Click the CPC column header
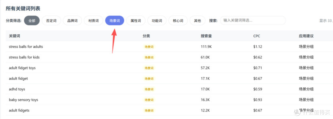The image size is (333, 119). pos(257,36)
